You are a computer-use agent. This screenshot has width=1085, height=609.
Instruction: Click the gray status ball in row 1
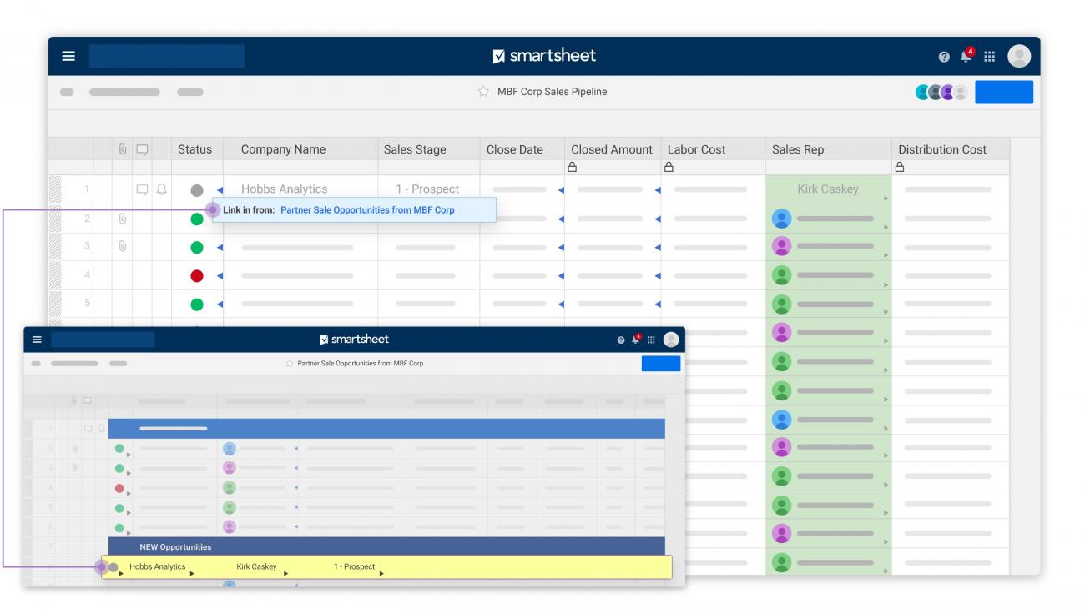(197, 190)
